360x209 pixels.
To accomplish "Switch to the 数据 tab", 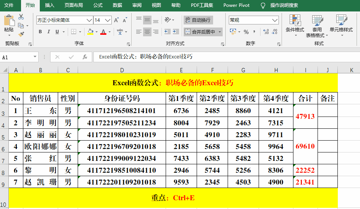I will (117, 5).
